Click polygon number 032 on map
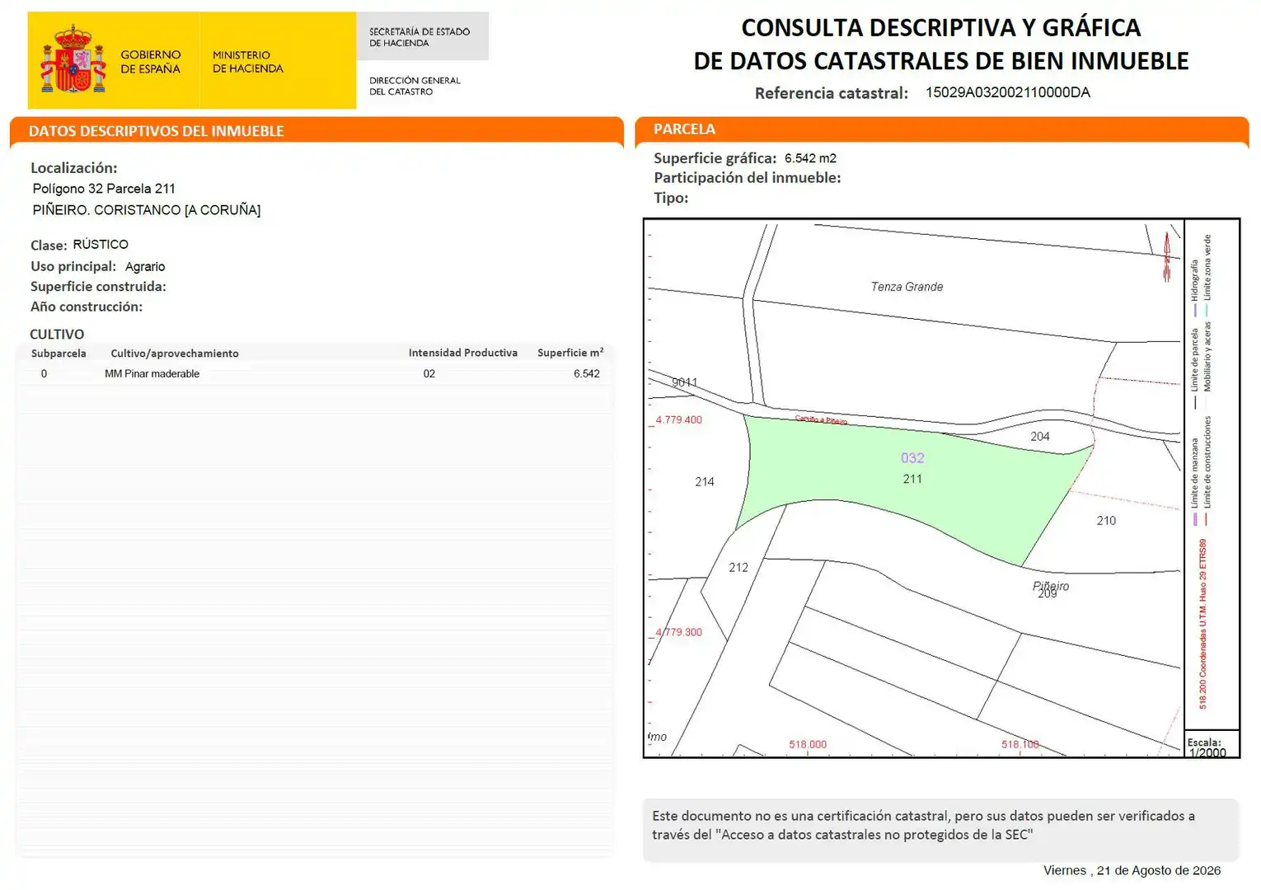The image size is (1261, 890). 912,458
